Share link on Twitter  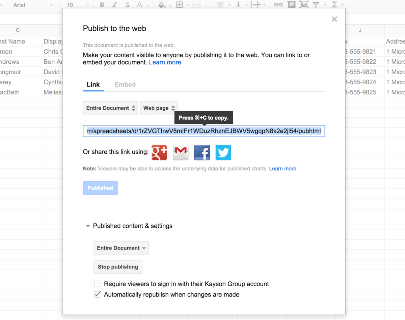(x=223, y=152)
